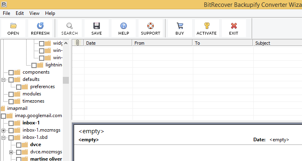
Task: Select the lightning tree item
Action: coord(54,65)
